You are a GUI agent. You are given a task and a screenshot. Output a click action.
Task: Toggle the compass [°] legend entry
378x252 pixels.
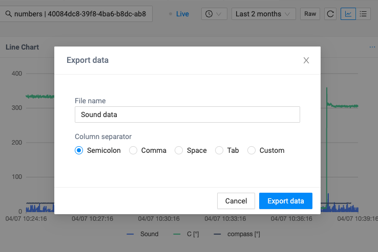[237, 234]
